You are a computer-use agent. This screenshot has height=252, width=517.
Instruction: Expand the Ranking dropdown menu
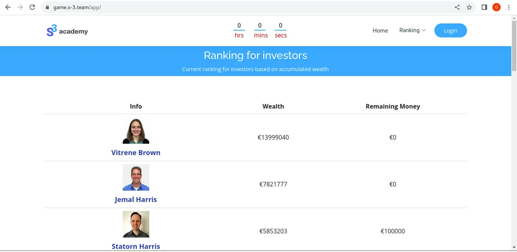tap(412, 30)
